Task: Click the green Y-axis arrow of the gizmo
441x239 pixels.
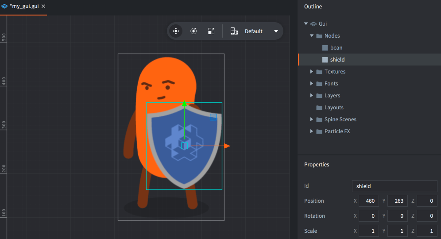Action: [x=184, y=104]
